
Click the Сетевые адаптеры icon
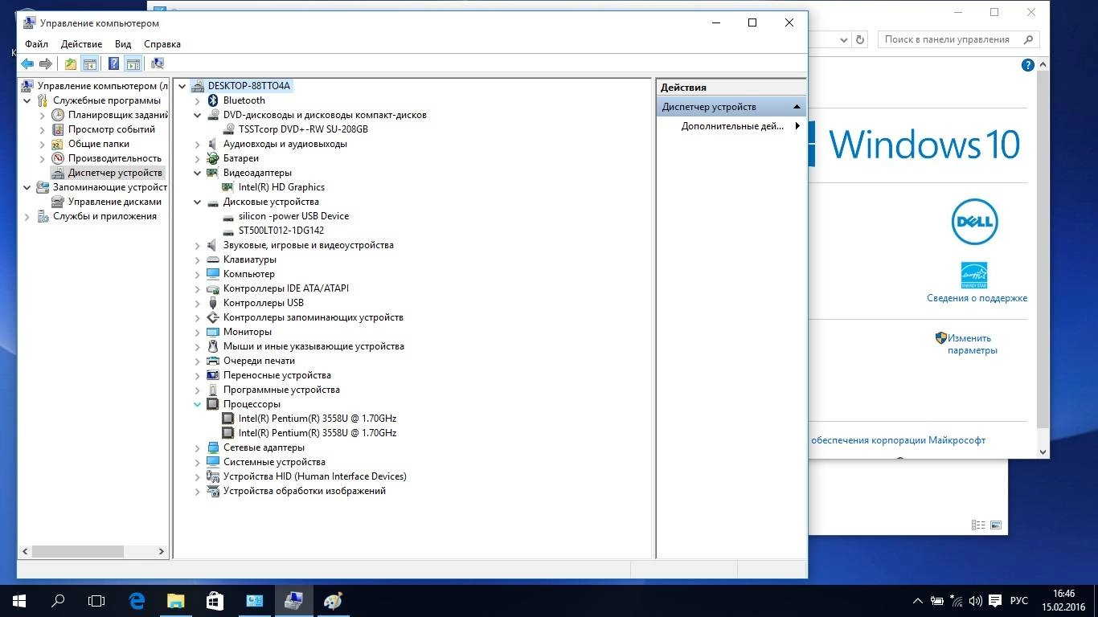pyautogui.click(x=213, y=447)
